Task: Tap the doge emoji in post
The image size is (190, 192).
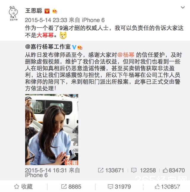Action: [63, 35]
